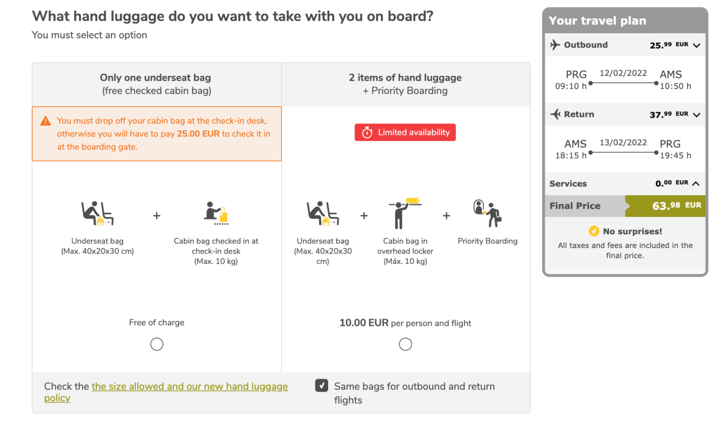Expand the Return flight price details

697,115
